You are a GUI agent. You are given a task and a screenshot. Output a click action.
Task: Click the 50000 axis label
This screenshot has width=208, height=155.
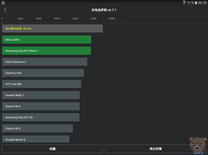[94, 19]
